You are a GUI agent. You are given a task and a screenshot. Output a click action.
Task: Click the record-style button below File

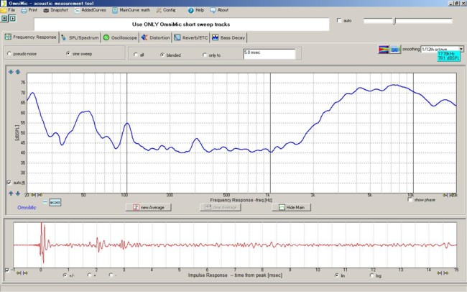click(x=4, y=18)
